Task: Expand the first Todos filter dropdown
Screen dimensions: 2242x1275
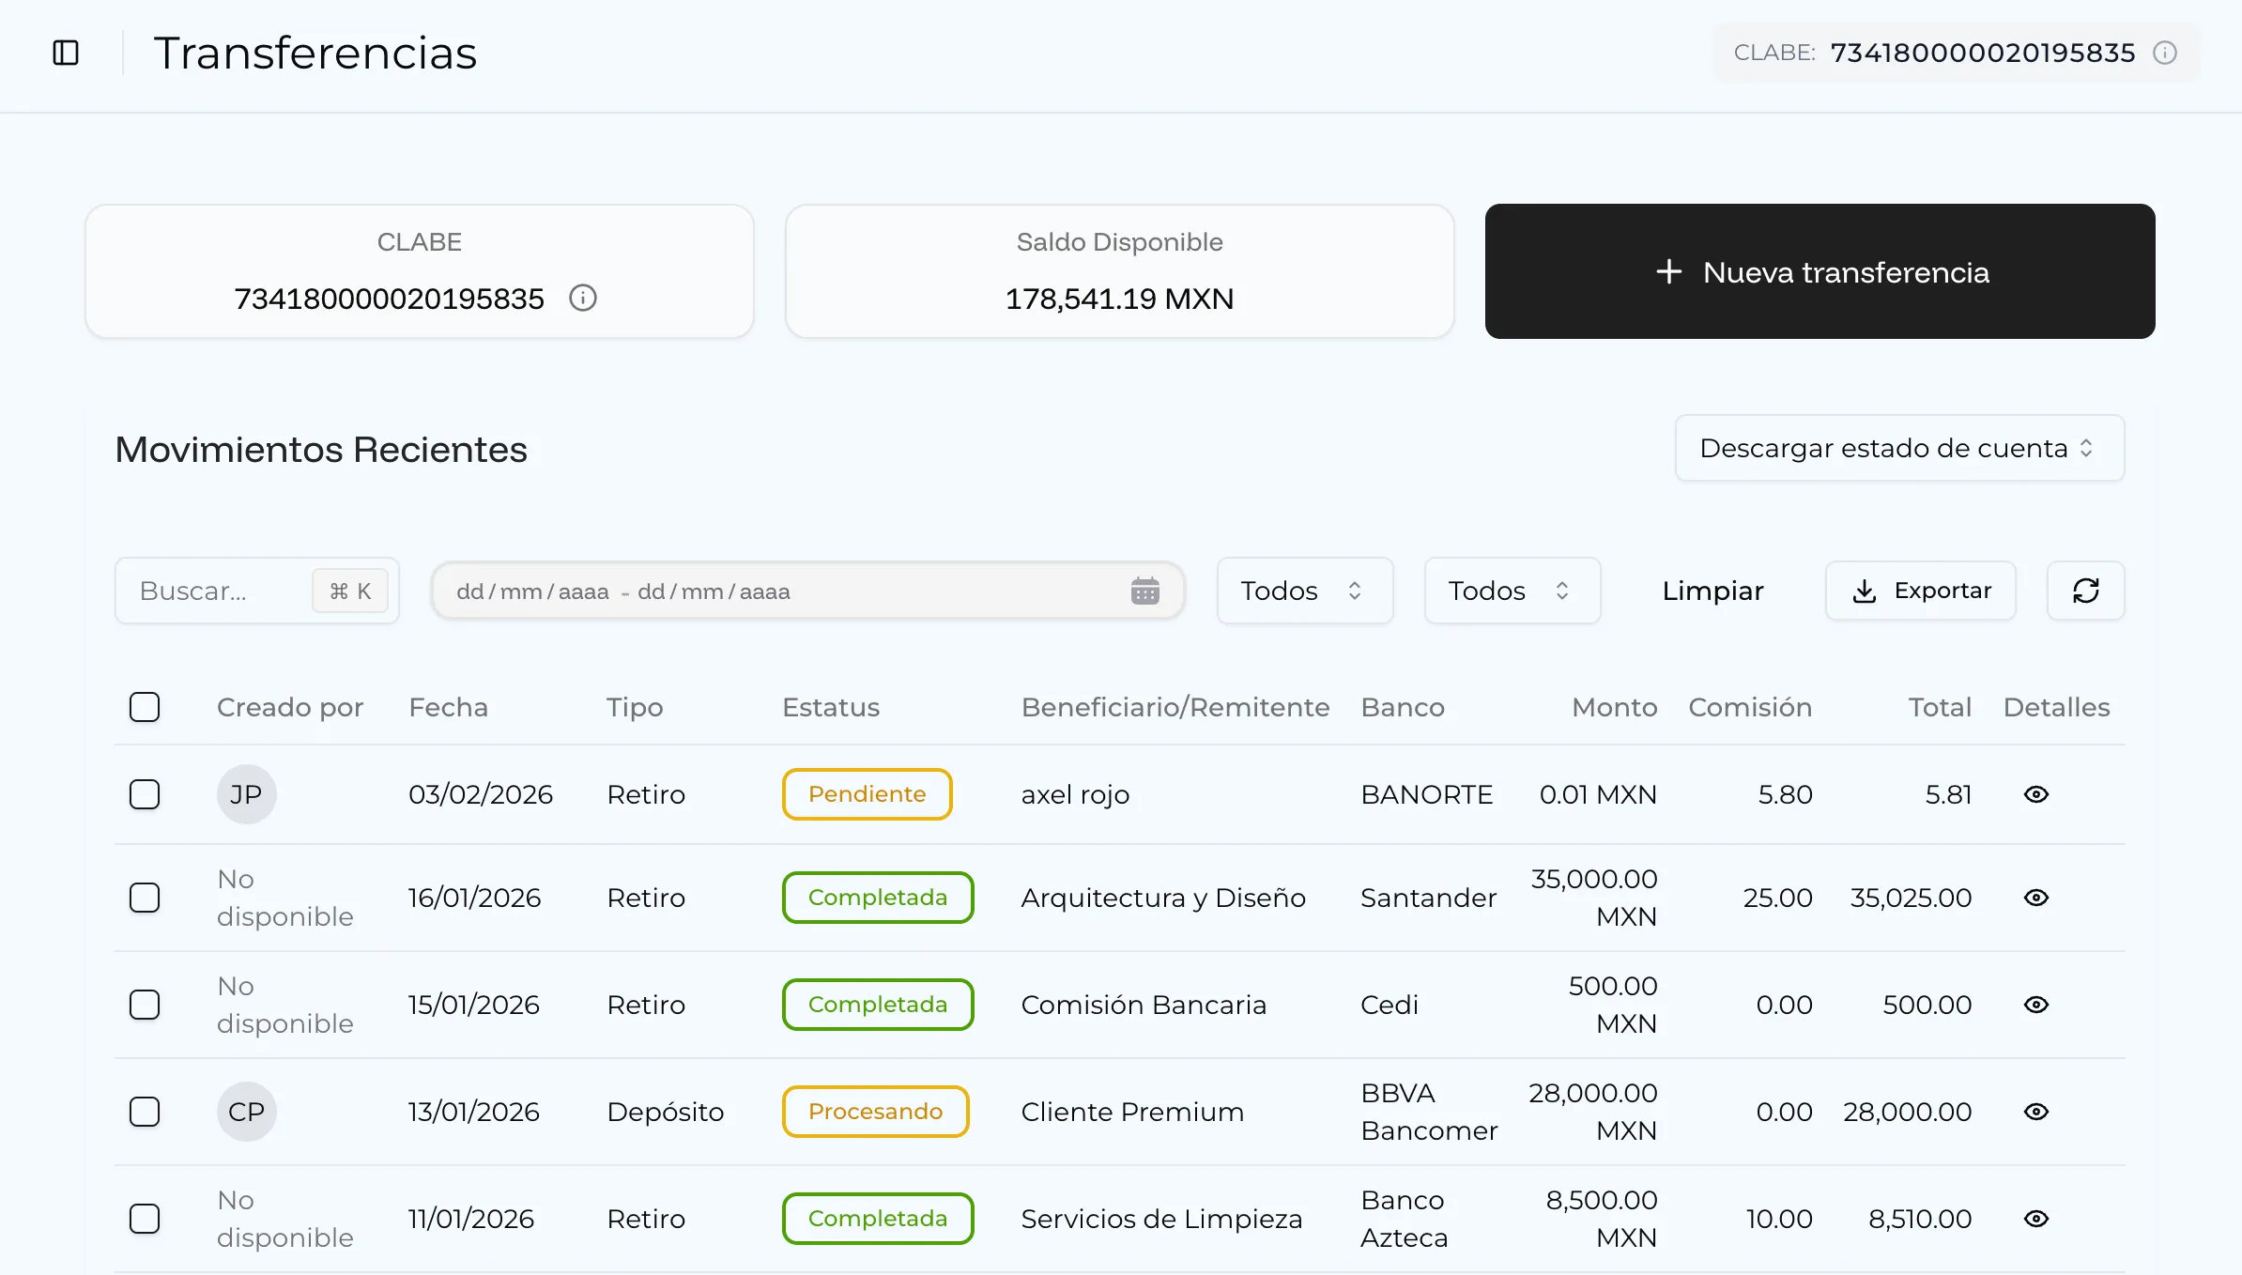Action: pos(1304,591)
